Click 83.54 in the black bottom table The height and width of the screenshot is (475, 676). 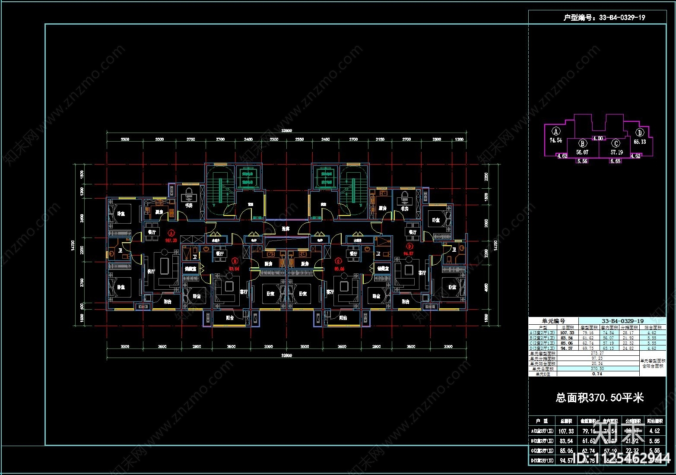click(x=566, y=441)
